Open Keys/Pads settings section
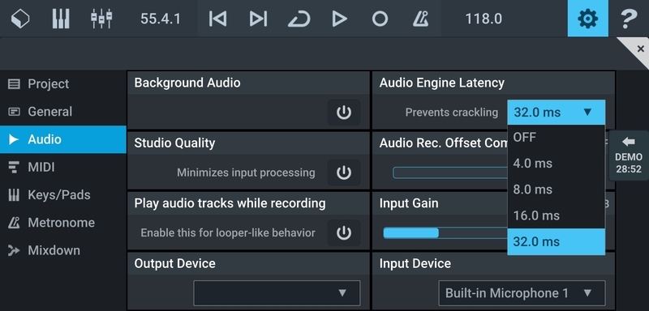Screen dimensions: 649x311 [63, 195]
